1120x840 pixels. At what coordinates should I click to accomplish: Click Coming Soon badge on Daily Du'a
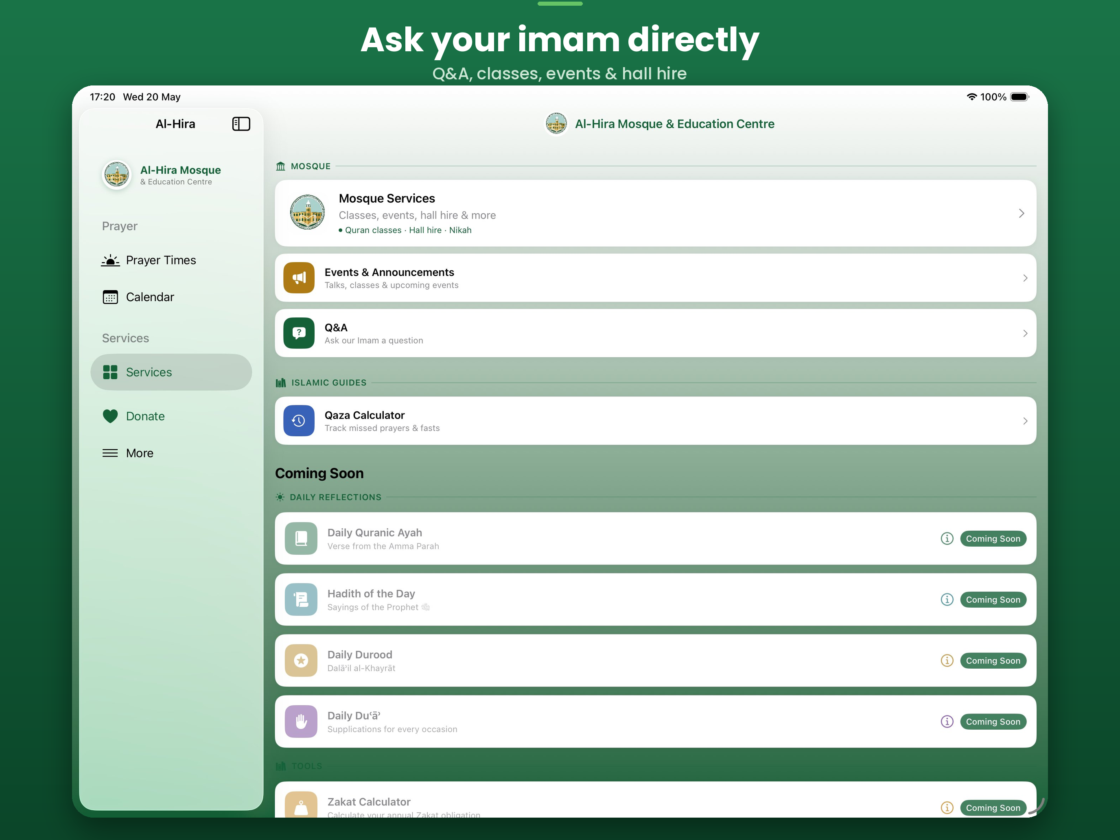(x=993, y=722)
